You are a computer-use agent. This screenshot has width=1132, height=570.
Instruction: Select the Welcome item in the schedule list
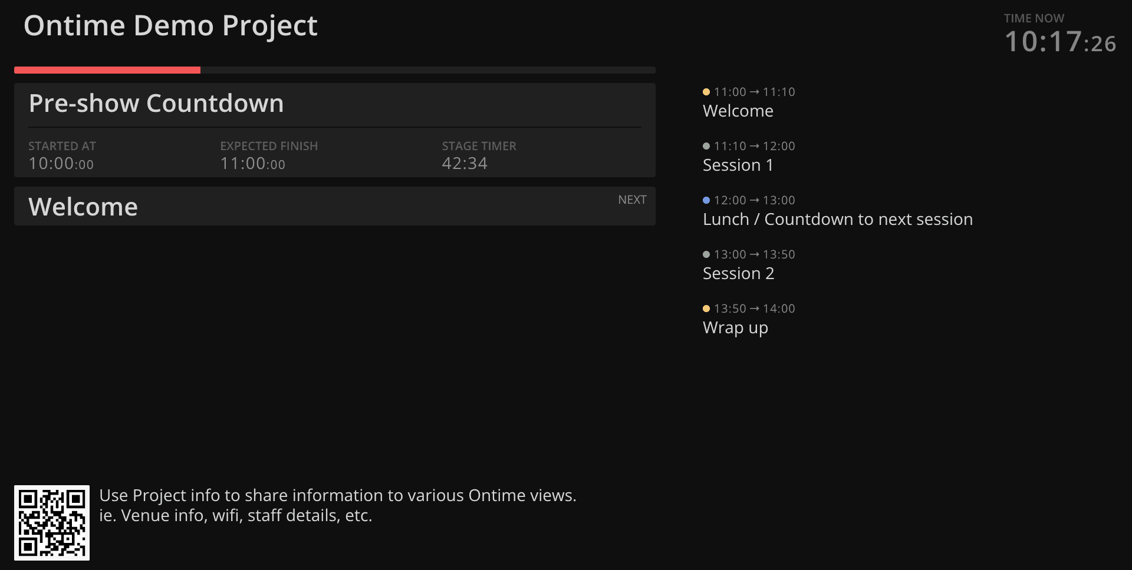738,111
